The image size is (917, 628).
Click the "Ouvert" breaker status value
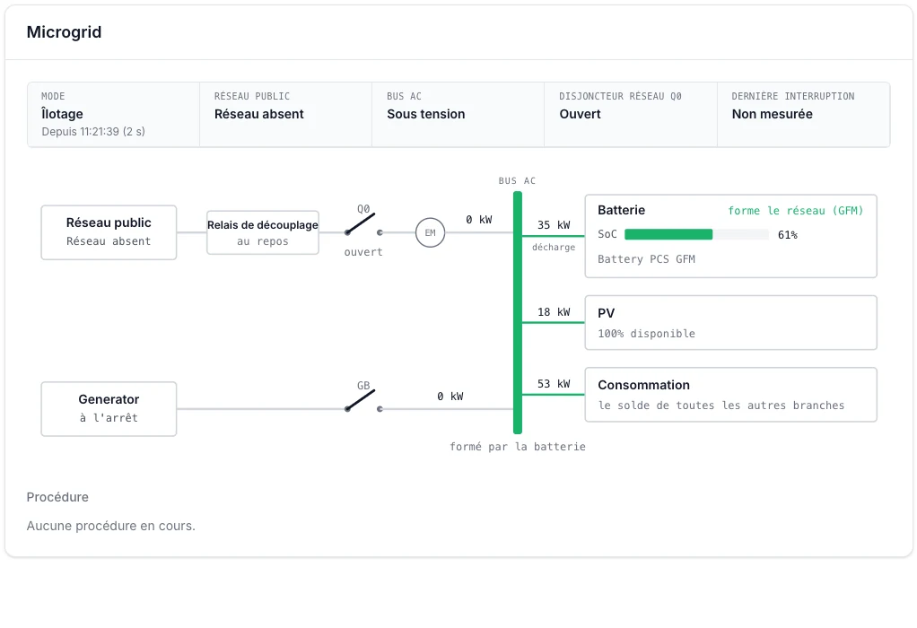581,114
